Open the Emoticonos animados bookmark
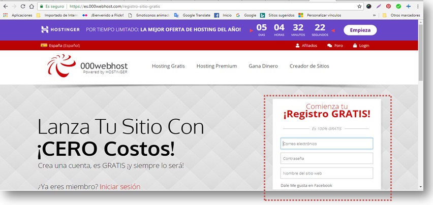433x205 pixels. pos(149,15)
